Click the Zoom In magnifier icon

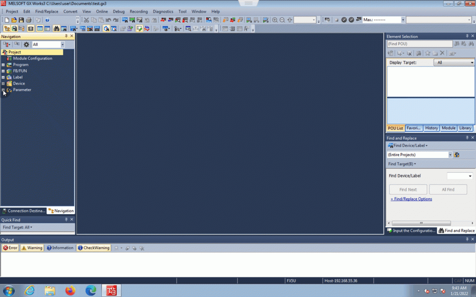275,20
